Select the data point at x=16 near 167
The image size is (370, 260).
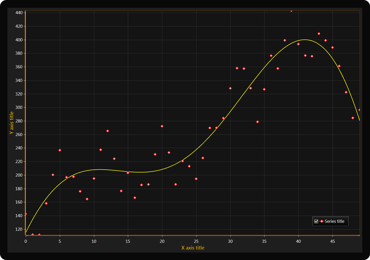[x=135, y=198]
